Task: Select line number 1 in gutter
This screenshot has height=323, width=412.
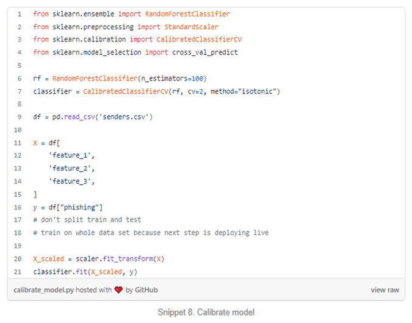Action: [x=20, y=14]
